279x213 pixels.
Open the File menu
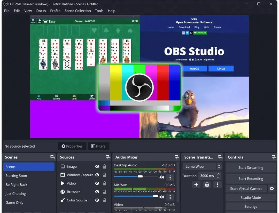7,11
